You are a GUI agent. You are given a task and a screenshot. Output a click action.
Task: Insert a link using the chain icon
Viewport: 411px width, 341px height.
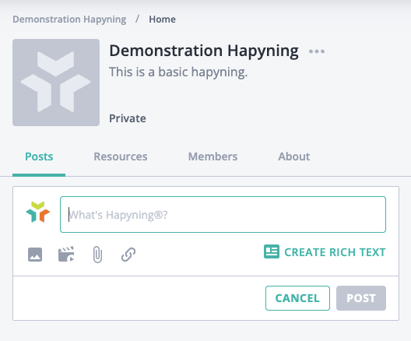pyautogui.click(x=128, y=255)
